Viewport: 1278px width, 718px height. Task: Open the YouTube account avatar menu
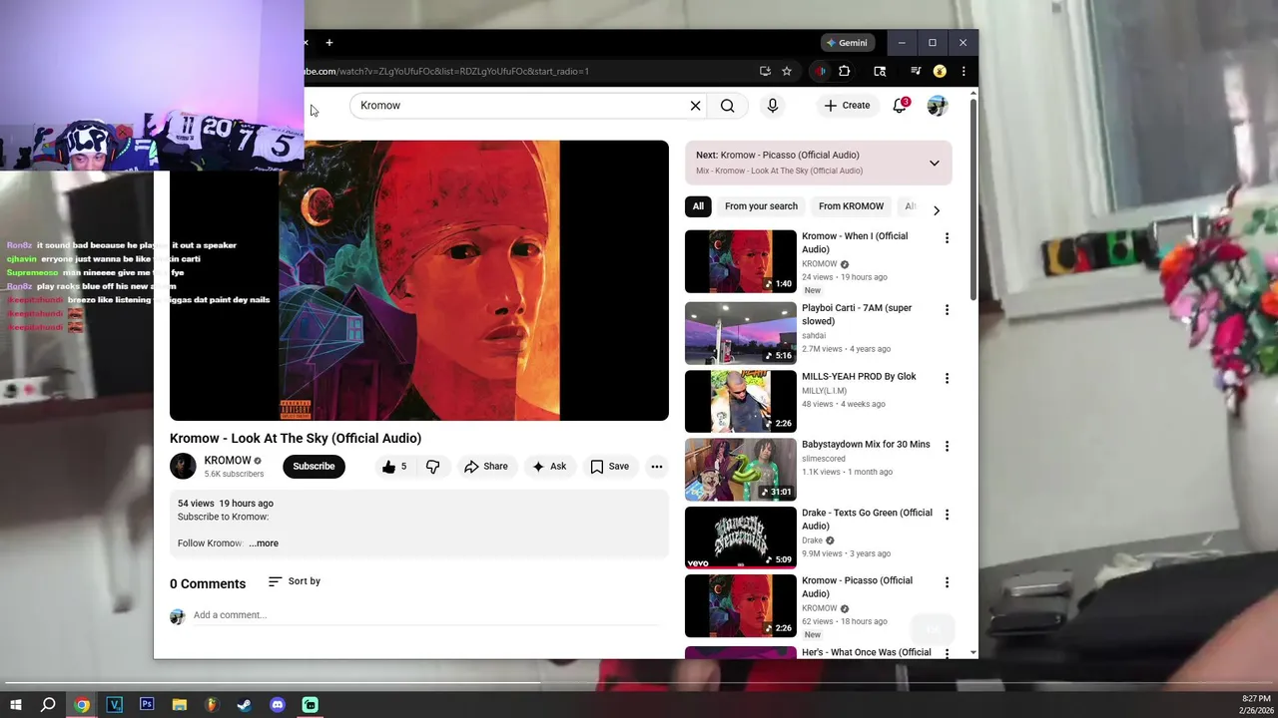pyautogui.click(x=937, y=106)
